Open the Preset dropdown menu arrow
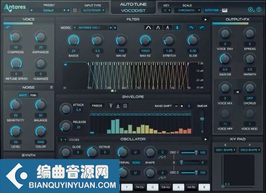The height and width of the screenshot is (193, 266). [31, 10]
